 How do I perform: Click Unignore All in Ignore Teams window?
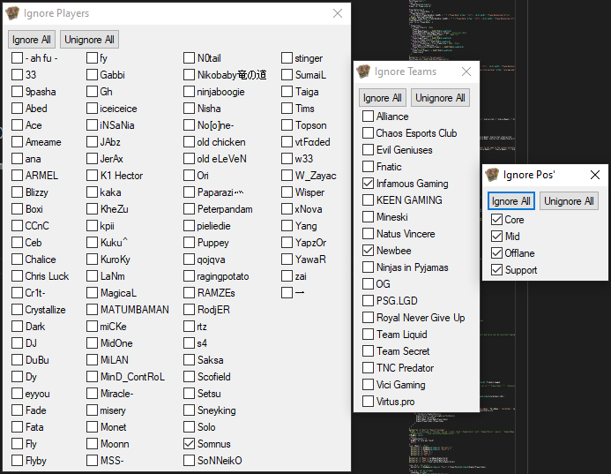(440, 98)
